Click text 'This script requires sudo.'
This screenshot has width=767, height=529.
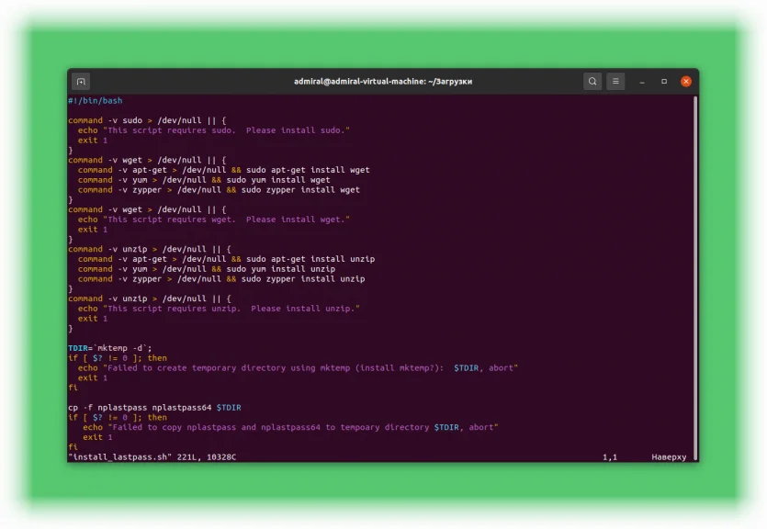tap(172, 130)
